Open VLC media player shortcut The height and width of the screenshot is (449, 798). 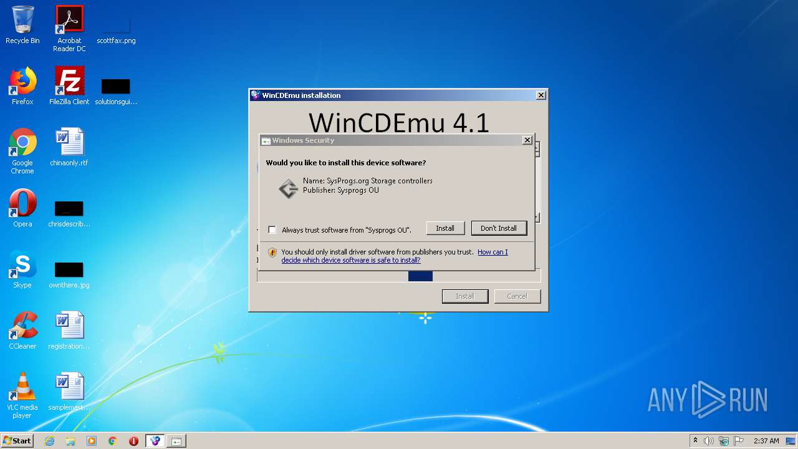coord(22,395)
